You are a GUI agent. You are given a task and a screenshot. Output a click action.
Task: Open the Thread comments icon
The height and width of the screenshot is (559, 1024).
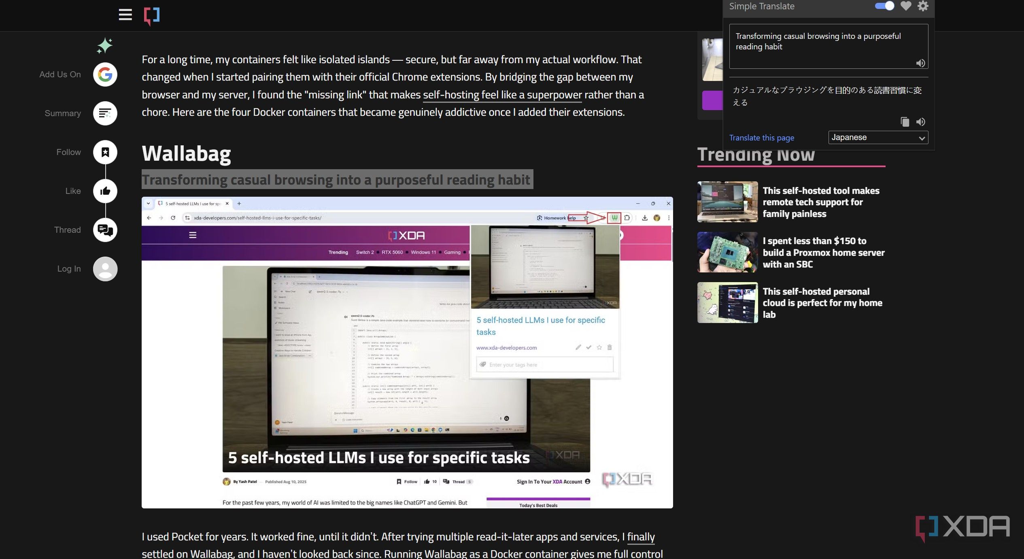click(x=105, y=230)
